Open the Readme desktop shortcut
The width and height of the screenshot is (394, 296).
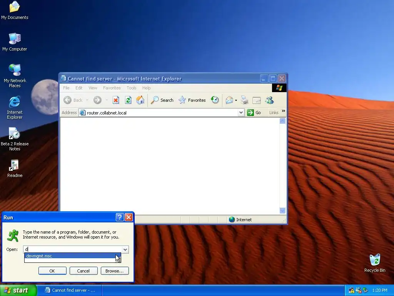coord(15,168)
